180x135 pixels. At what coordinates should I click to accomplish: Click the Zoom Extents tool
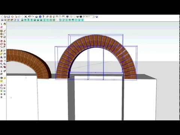[1, 67]
